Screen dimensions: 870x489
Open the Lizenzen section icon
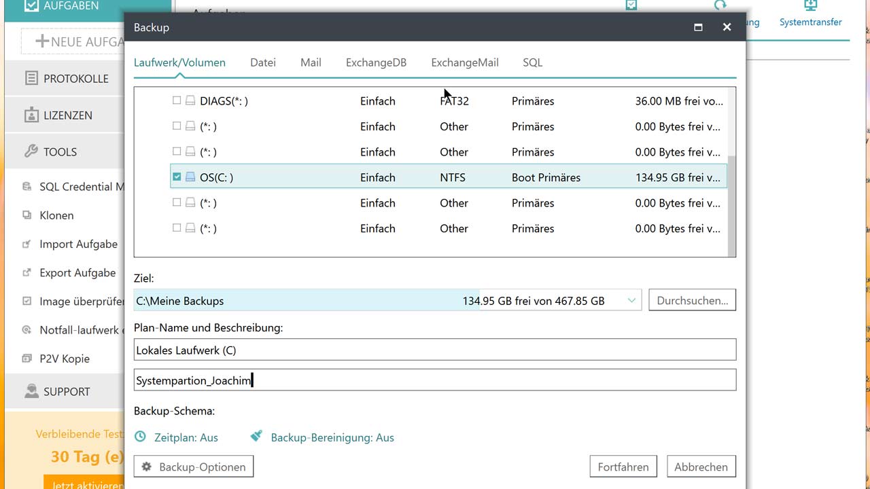pyautogui.click(x=31, y=115)
